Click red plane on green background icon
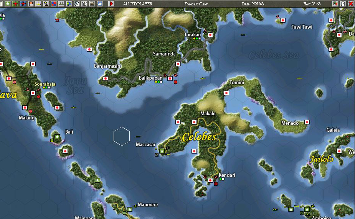This screenshot has width=355, height=219. (15, 3)
